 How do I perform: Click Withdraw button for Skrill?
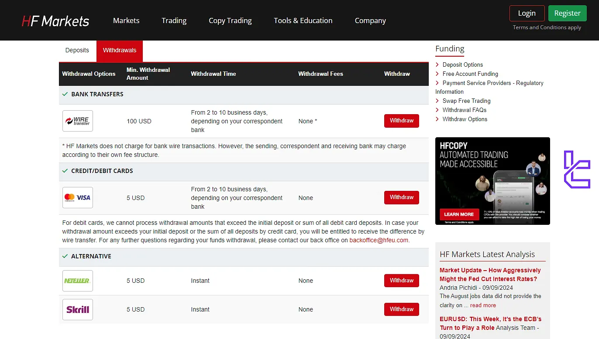point(402,309)
